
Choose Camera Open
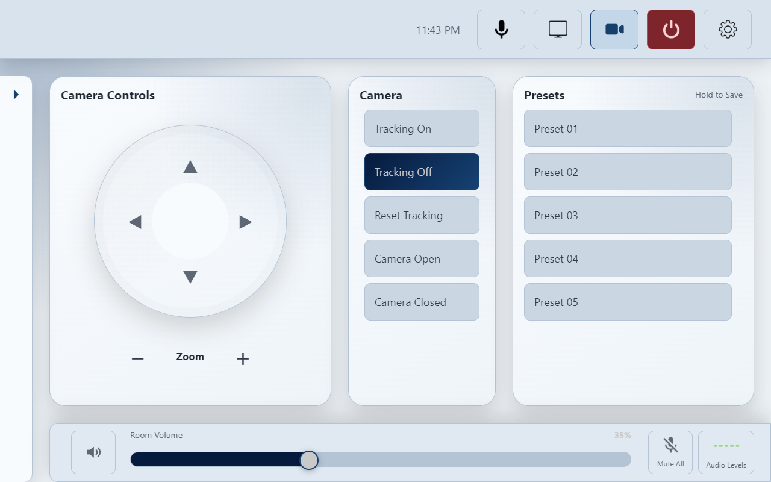[422, 258]
